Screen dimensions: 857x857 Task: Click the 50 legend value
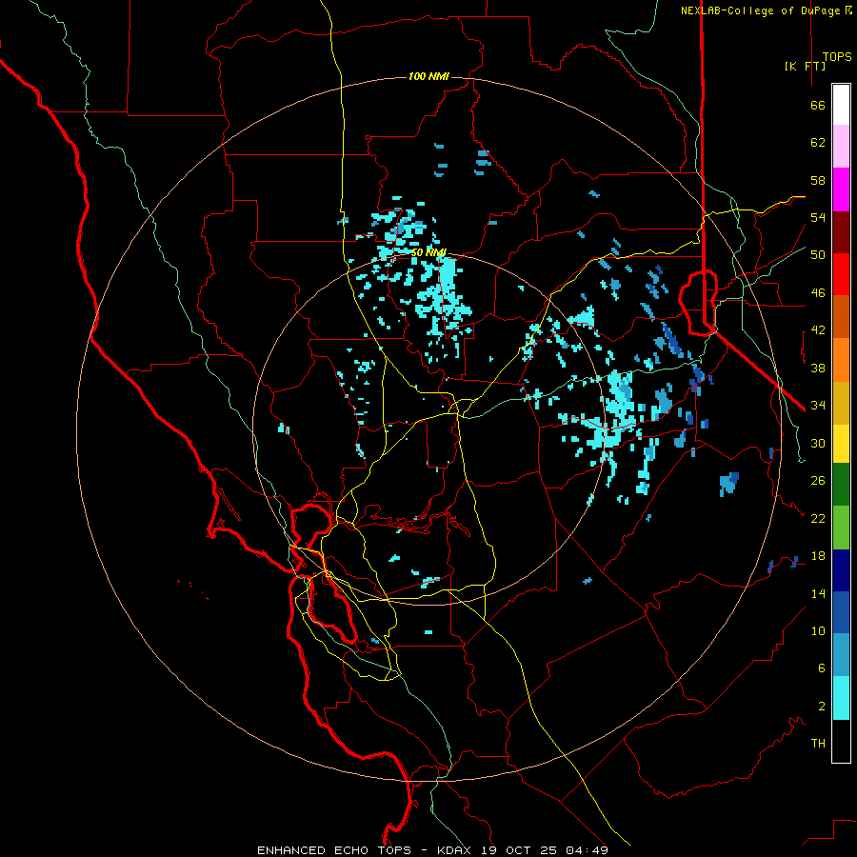(x=818, y=255)
